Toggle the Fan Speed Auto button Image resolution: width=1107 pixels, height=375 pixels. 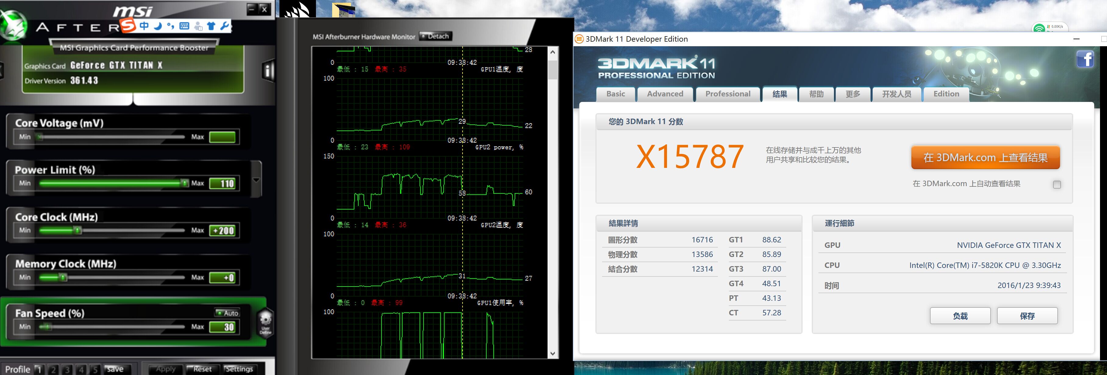coord(227,313)
